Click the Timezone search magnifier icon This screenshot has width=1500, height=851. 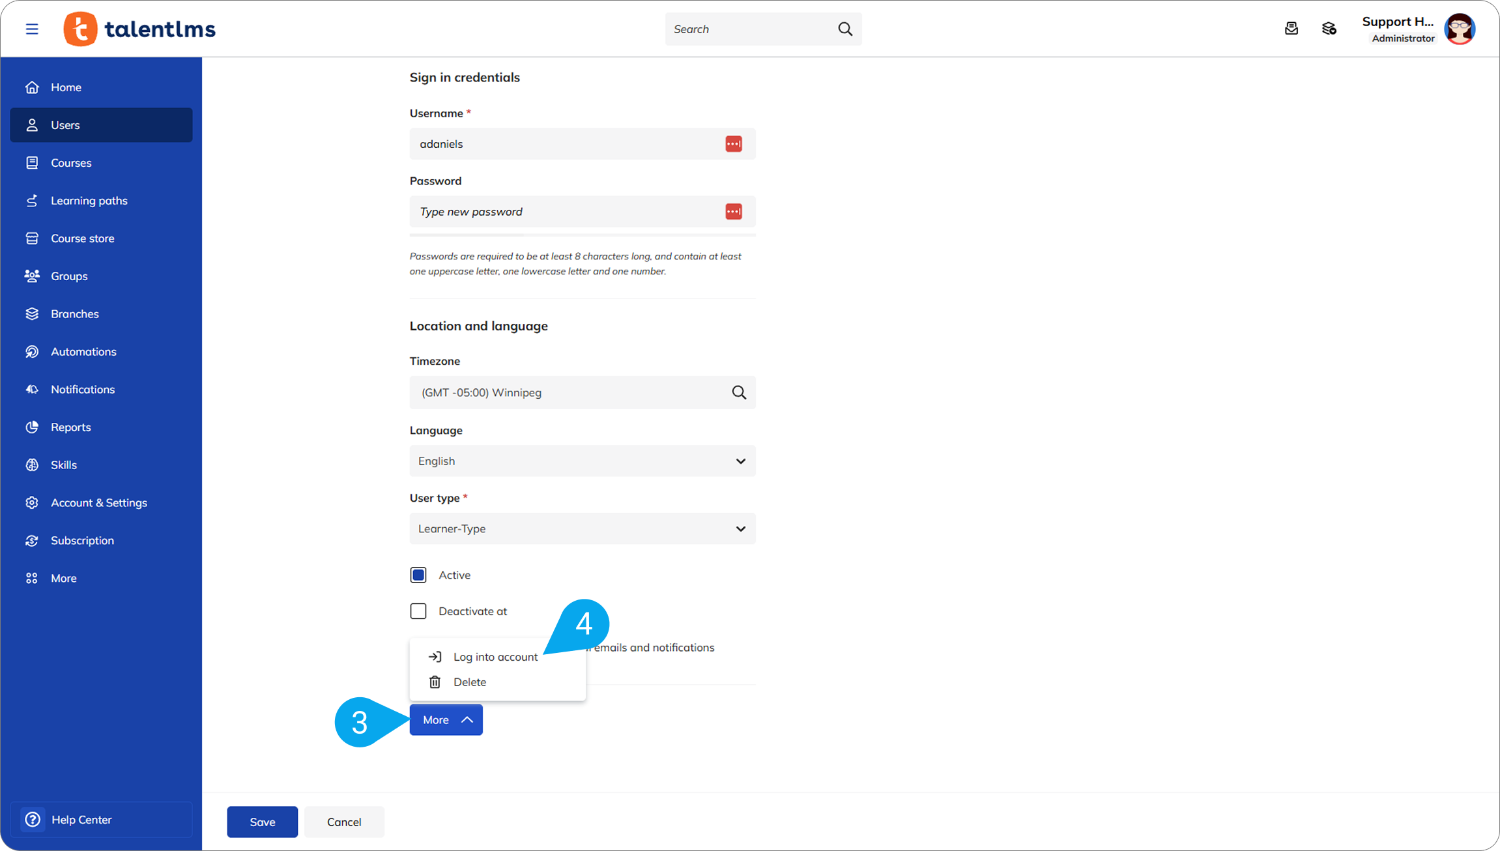tap(739, 392)
